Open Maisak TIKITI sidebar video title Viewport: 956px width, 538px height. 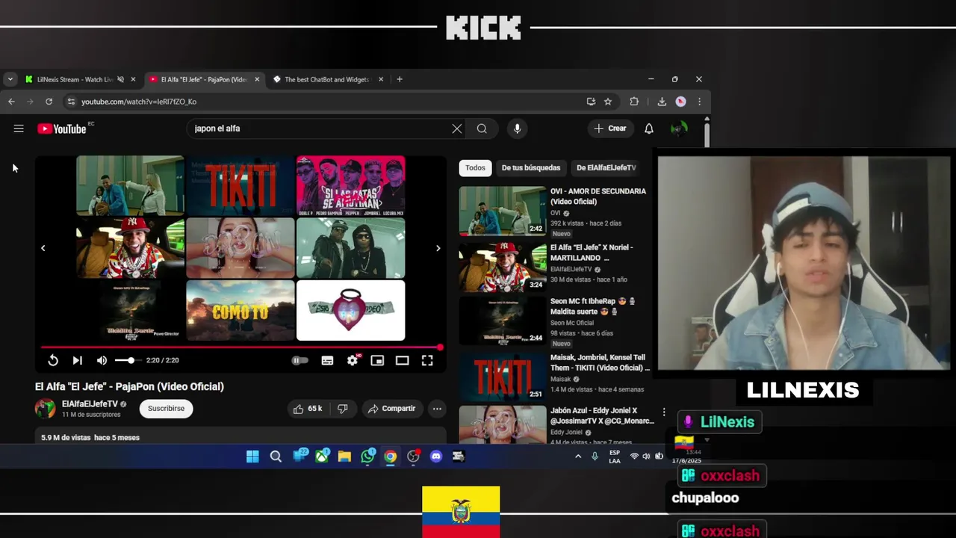click(x=600, y=362)
